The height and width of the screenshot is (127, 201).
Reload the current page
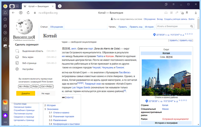(28, 13)
